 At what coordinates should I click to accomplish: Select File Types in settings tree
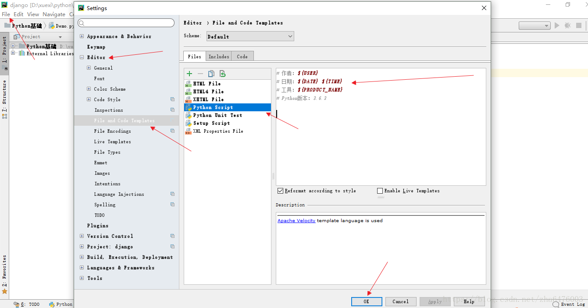point(107,152)
